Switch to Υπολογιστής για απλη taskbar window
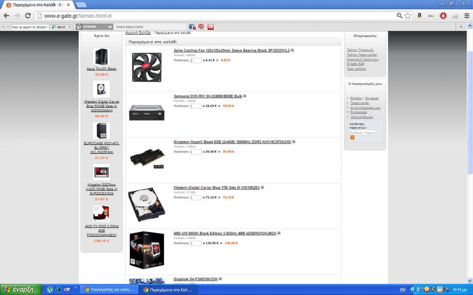 (110, 289)
